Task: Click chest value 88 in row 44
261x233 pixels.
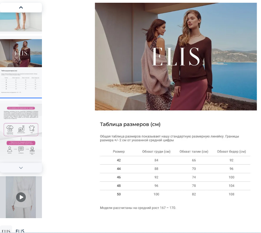Action: 156,169
